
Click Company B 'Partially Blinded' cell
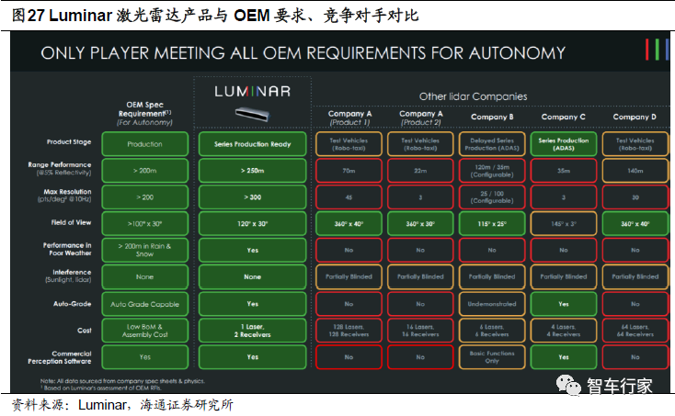point(492,276)
